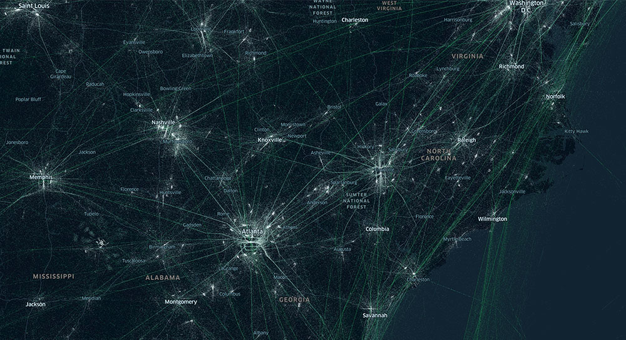Click the Owensboro label

[150, 52]
